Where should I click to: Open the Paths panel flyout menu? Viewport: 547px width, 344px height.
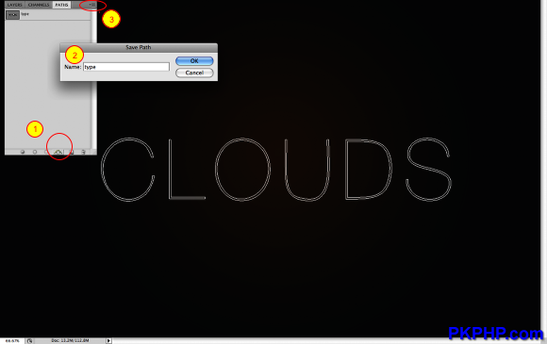click(92, 5)
